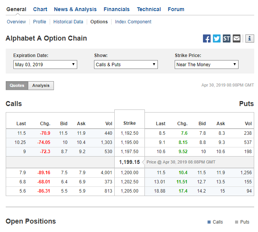
Task: Click puts volume 1,256
Action: [246, 173]
